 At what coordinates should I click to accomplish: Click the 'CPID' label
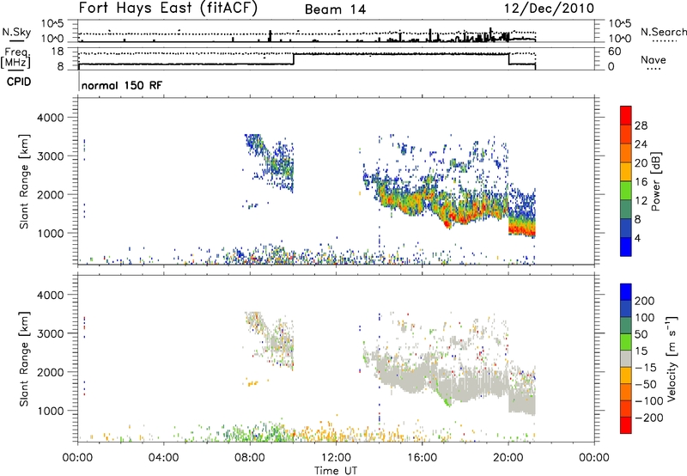click(19, 82)
